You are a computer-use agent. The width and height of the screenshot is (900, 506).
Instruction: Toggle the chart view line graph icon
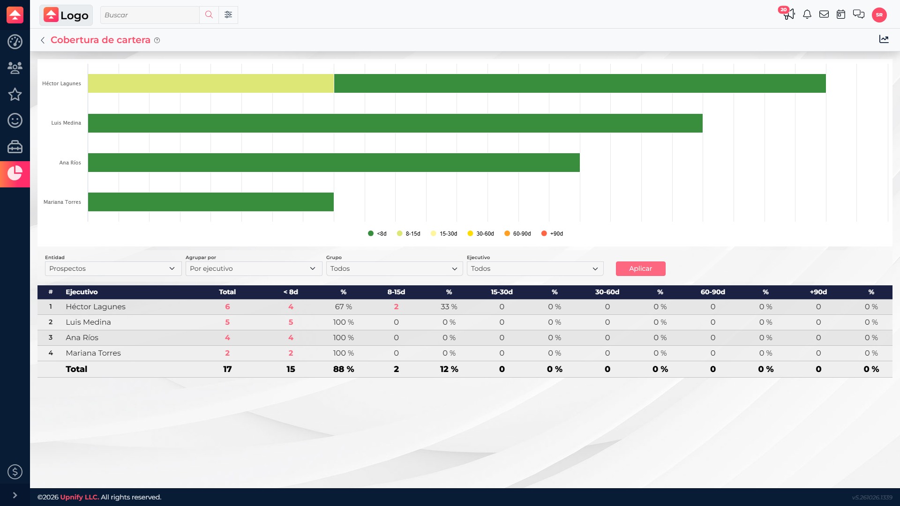(884, 39)
